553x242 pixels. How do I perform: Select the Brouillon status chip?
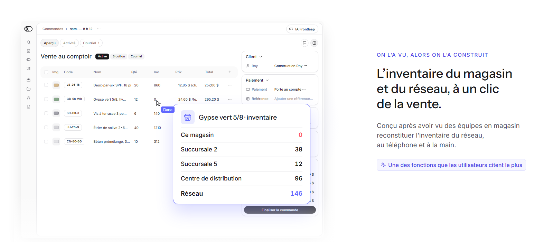[x=119, y=56]
